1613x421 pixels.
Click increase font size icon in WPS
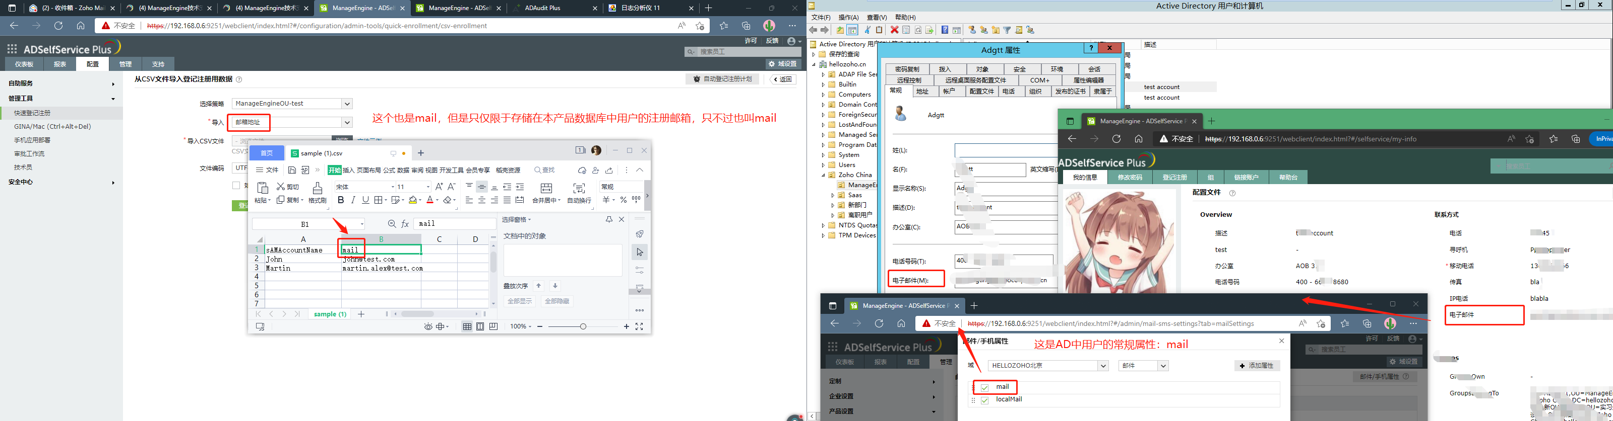[x=439, y=187]
